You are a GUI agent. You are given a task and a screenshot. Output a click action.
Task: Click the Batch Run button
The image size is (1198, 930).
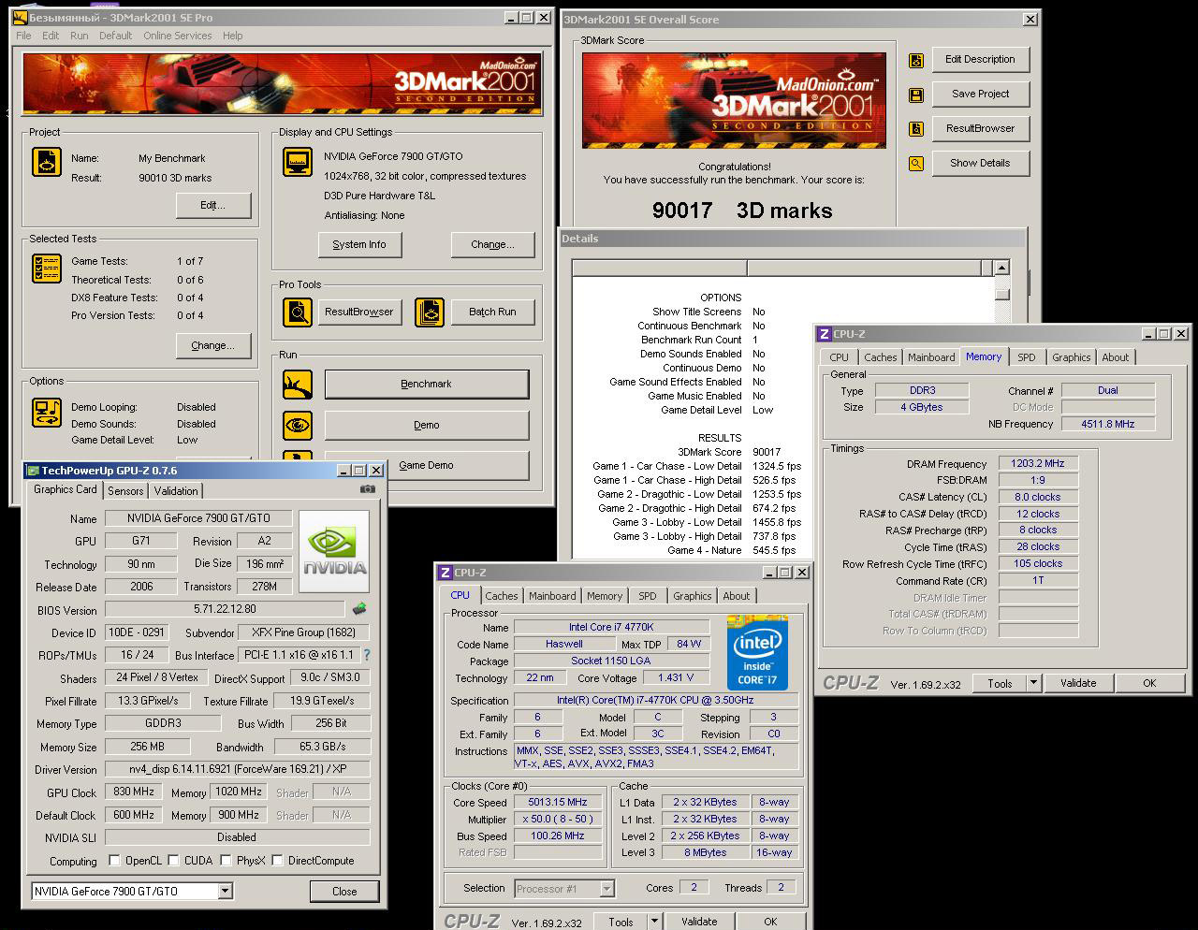click(x=493, y=312)
